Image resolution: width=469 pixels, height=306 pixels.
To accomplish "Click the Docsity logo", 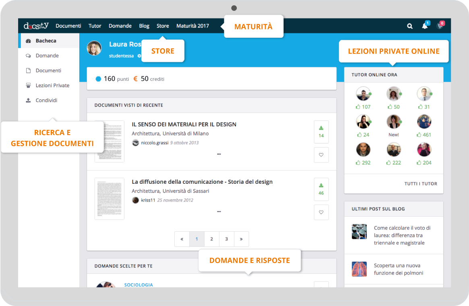I will point(36,26).
